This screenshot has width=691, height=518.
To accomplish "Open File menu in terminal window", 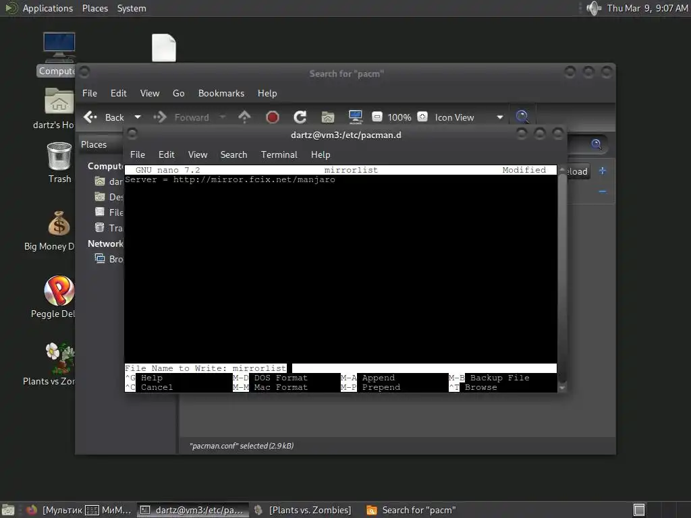I will [138, 154].
